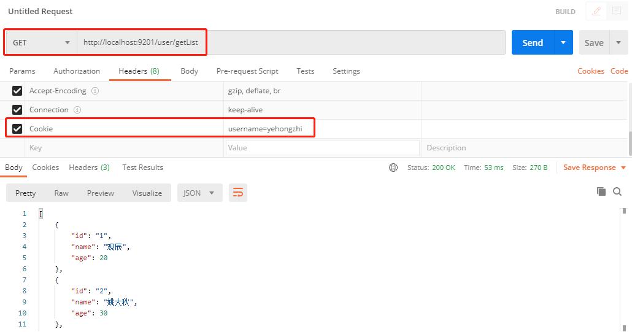The image size is (632, 332).
Task: Open the JSON format dropdown
Action: point(199,193)
